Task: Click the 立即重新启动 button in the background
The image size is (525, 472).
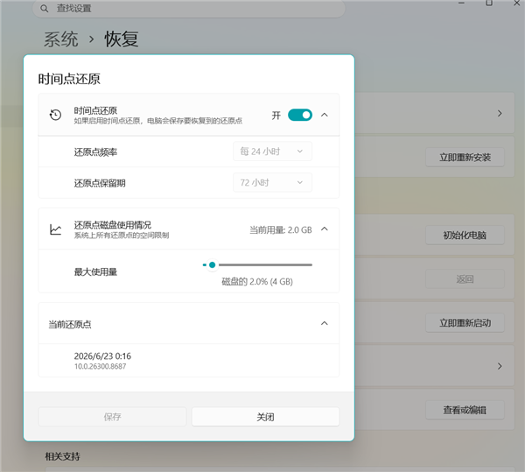Action: click(465, 323)
